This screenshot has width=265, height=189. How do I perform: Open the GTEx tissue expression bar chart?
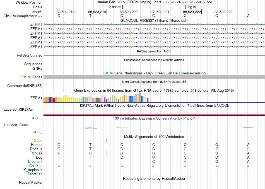tap(96, 97)
